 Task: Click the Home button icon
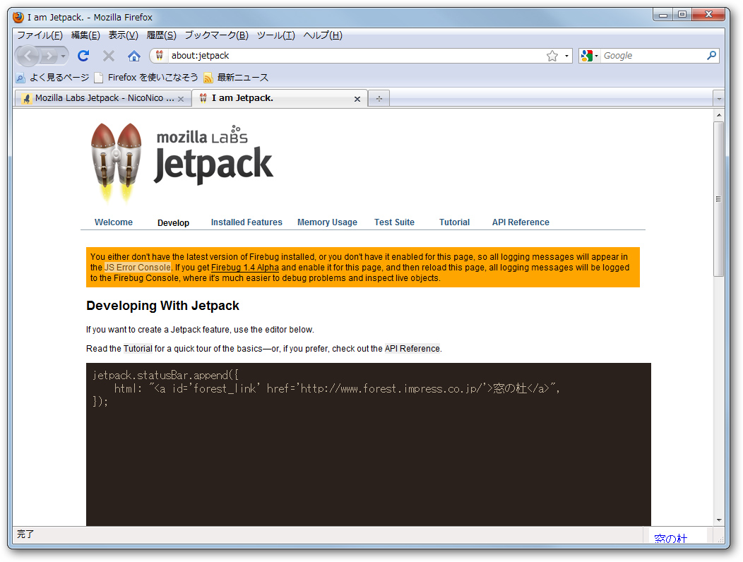coord(133,55)
